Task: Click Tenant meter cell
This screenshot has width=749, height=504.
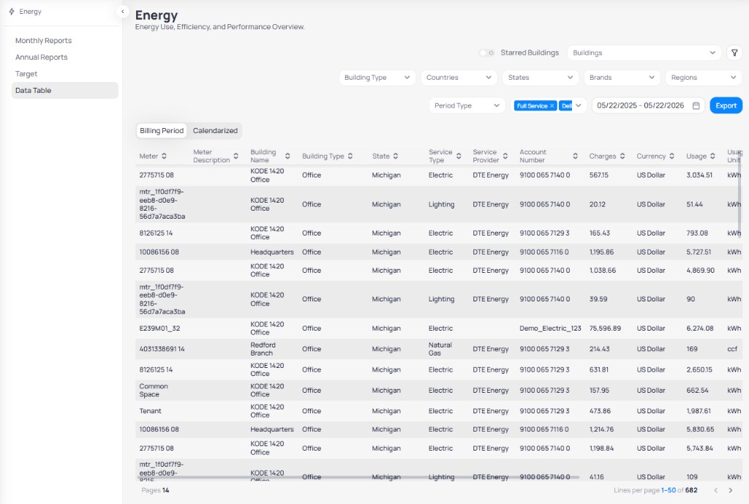Action: [x=150, y=411]
